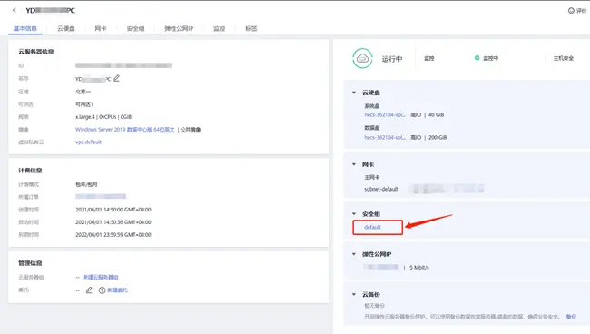The height and width of the screenshot is (334, 590).
Task: Open the vpc-default link
Action: 88,142
